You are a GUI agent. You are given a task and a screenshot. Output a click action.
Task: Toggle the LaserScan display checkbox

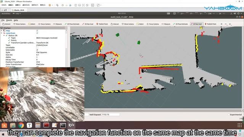tap(37, 33)
